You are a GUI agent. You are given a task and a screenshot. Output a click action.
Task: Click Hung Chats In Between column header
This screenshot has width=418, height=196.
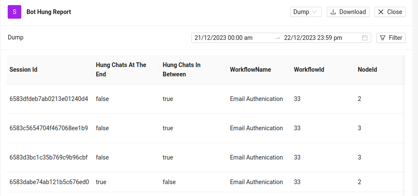(x=182, y=70)
